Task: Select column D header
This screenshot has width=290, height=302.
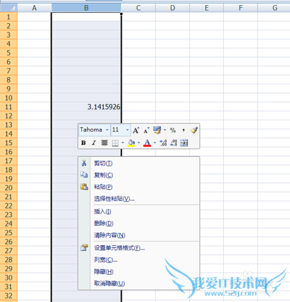Action: 172,8
